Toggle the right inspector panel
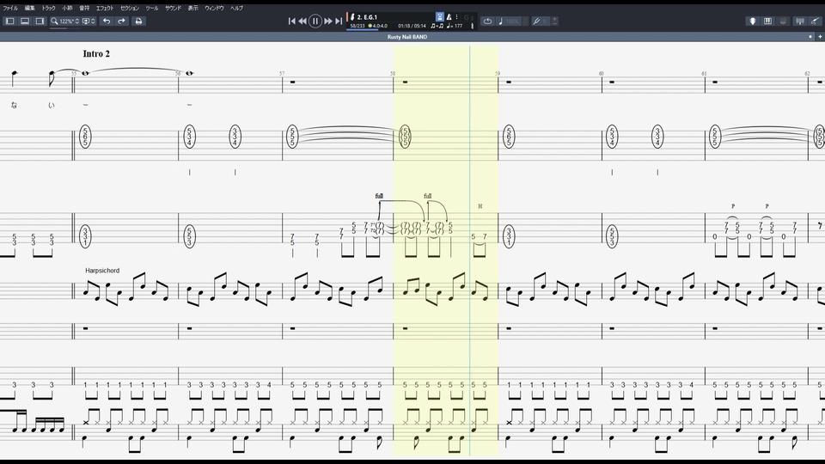Screen dimensions: 825x464 coord(40,21)
